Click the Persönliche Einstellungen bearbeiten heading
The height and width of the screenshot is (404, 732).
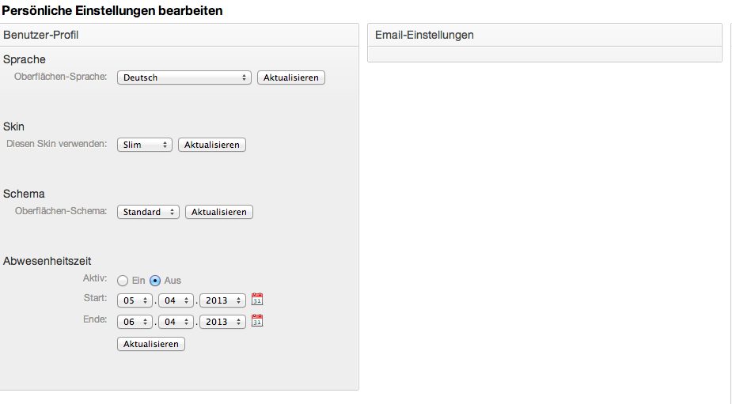(112, 11)
